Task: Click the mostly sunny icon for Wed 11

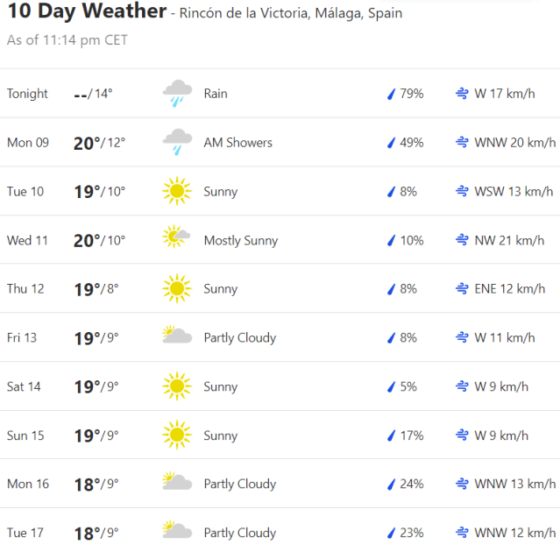Action: (177, 239)
